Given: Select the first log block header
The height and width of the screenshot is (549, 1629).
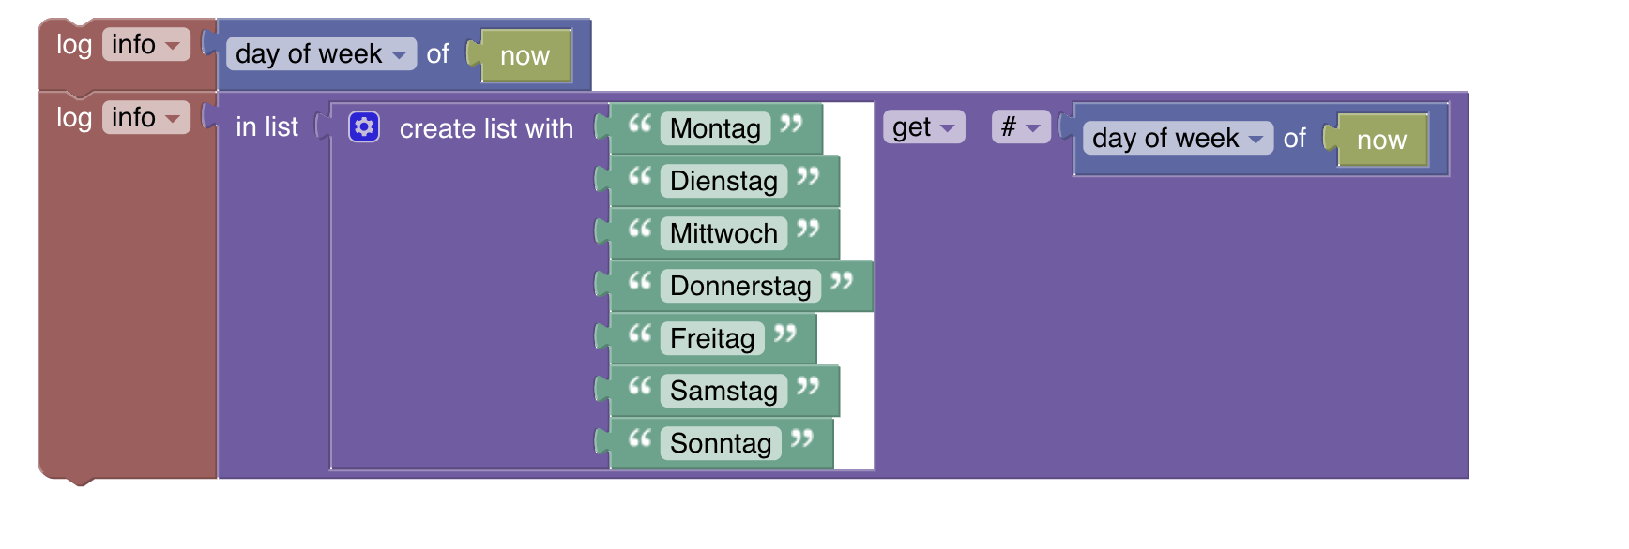Looking at the screenshot, I should point(75,43).
